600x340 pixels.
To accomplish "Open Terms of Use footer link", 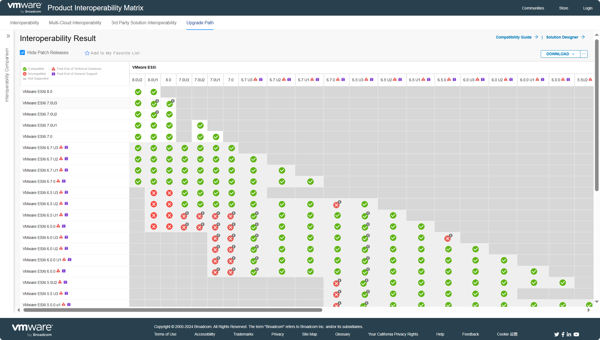I will (165, 334).
